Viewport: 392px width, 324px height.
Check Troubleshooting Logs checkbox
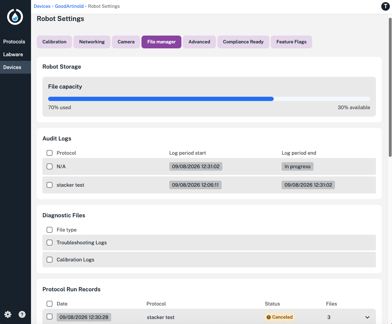50,243
